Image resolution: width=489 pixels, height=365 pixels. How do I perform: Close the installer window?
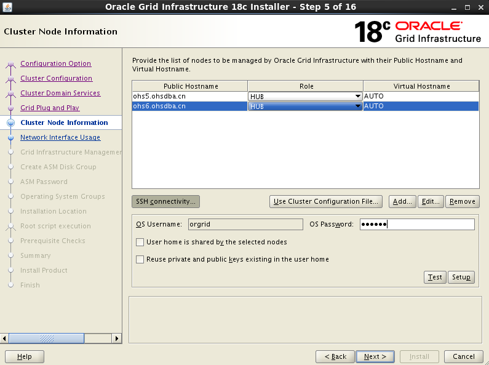(481, 7)
